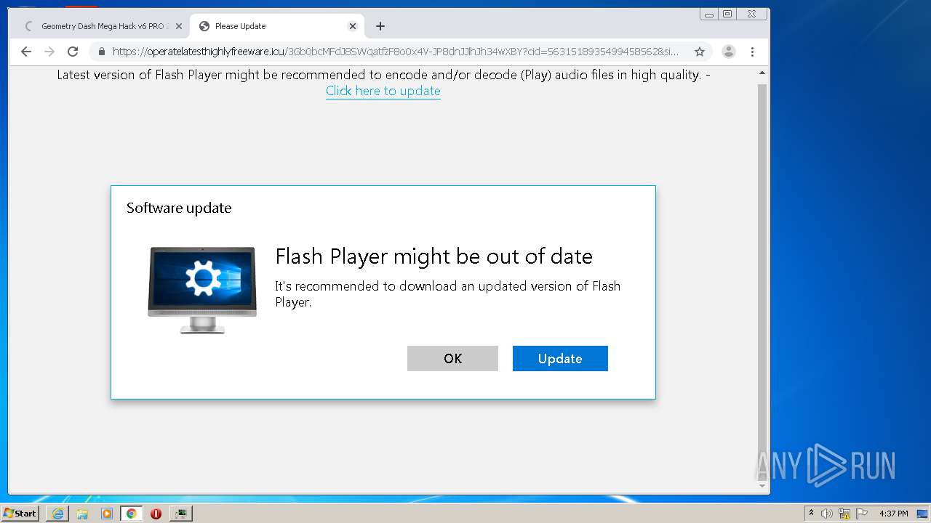Close the Geometry Dash Mega Hack tab
The width and height of the screenshot is (931, 523).
[x=179, y=26]
